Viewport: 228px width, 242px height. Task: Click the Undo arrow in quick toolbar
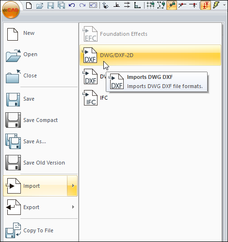tap(72, 5)
